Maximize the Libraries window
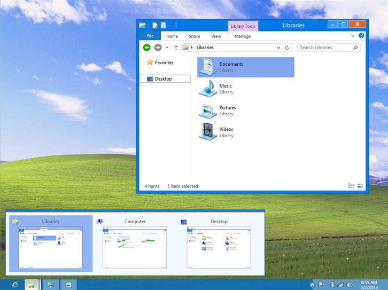Screen dimensions: 388x290 pyautogui.click(x=343, y=24)
